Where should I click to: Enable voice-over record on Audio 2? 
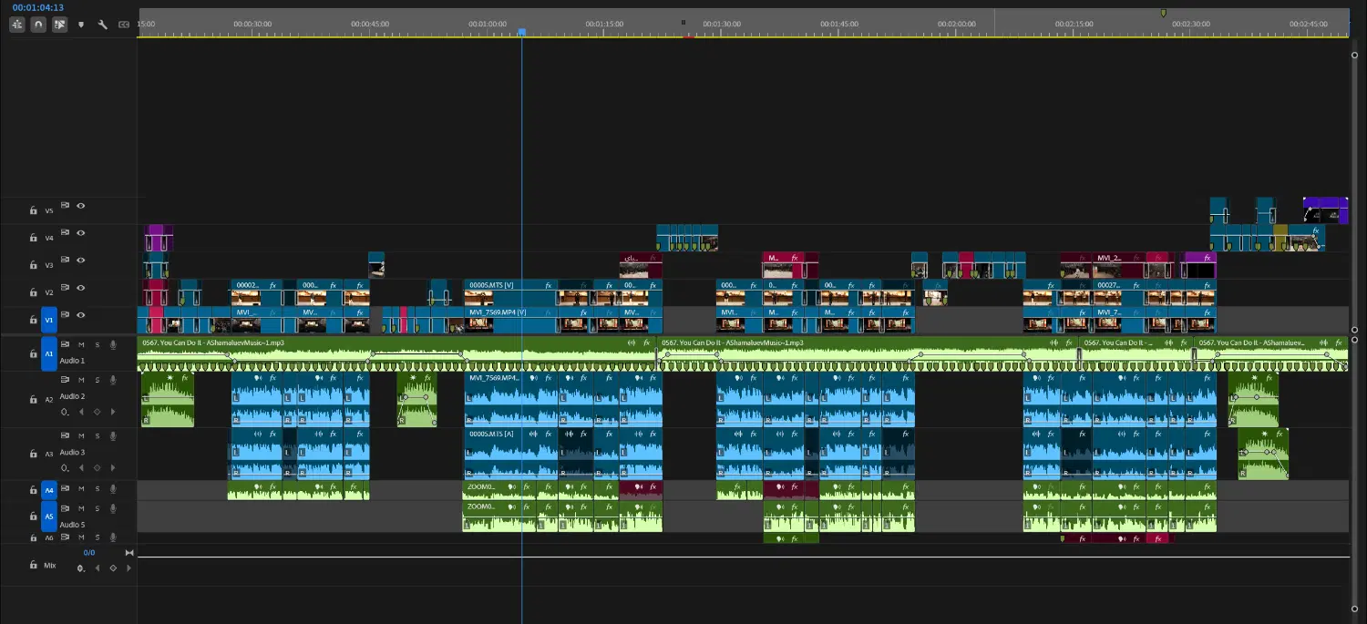pyautogui.click(x=113, y=380)
